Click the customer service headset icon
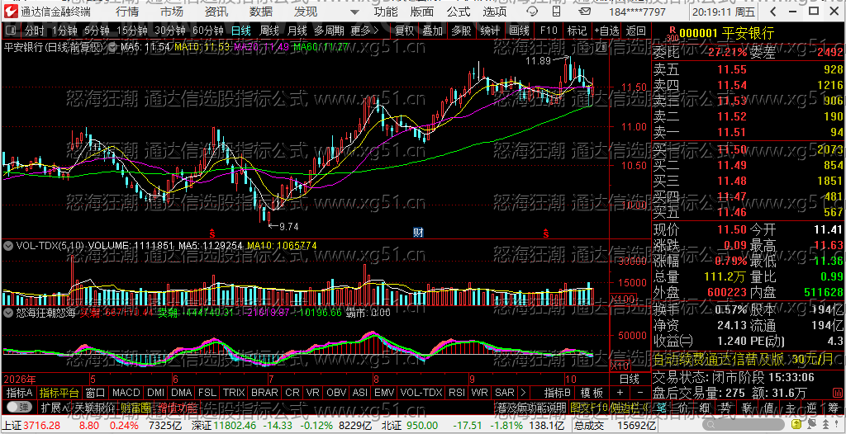The height and width of the screenshot is (434, 846). pos(532,12)
